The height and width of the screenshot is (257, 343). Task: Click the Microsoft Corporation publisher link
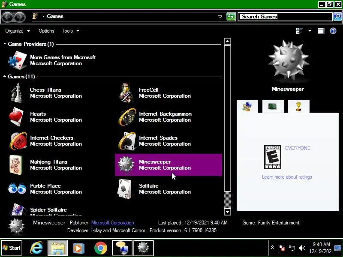pos(113,223)
